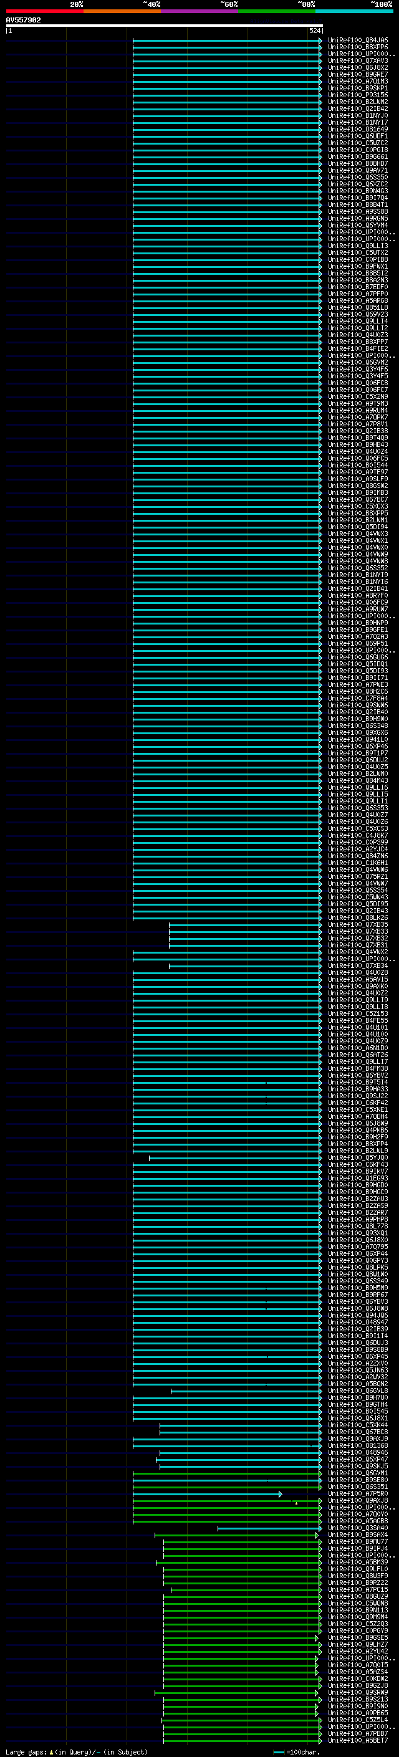
Task: Click the purple ~60% identity legend bar
Action: point(200,11)
